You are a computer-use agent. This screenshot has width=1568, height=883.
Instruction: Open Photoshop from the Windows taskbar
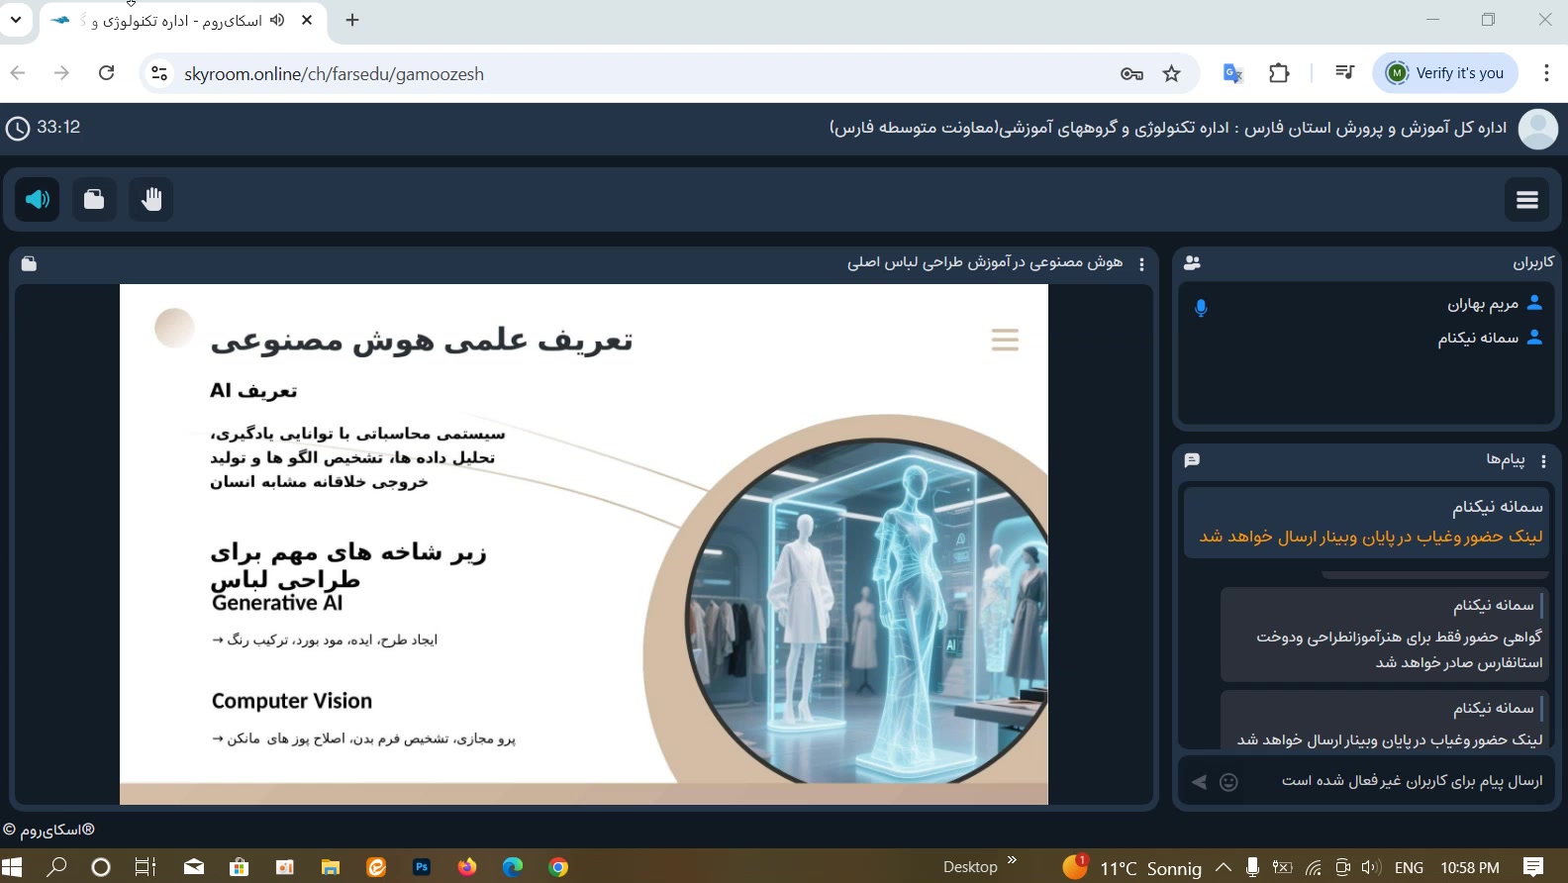[x=422, y=867]
